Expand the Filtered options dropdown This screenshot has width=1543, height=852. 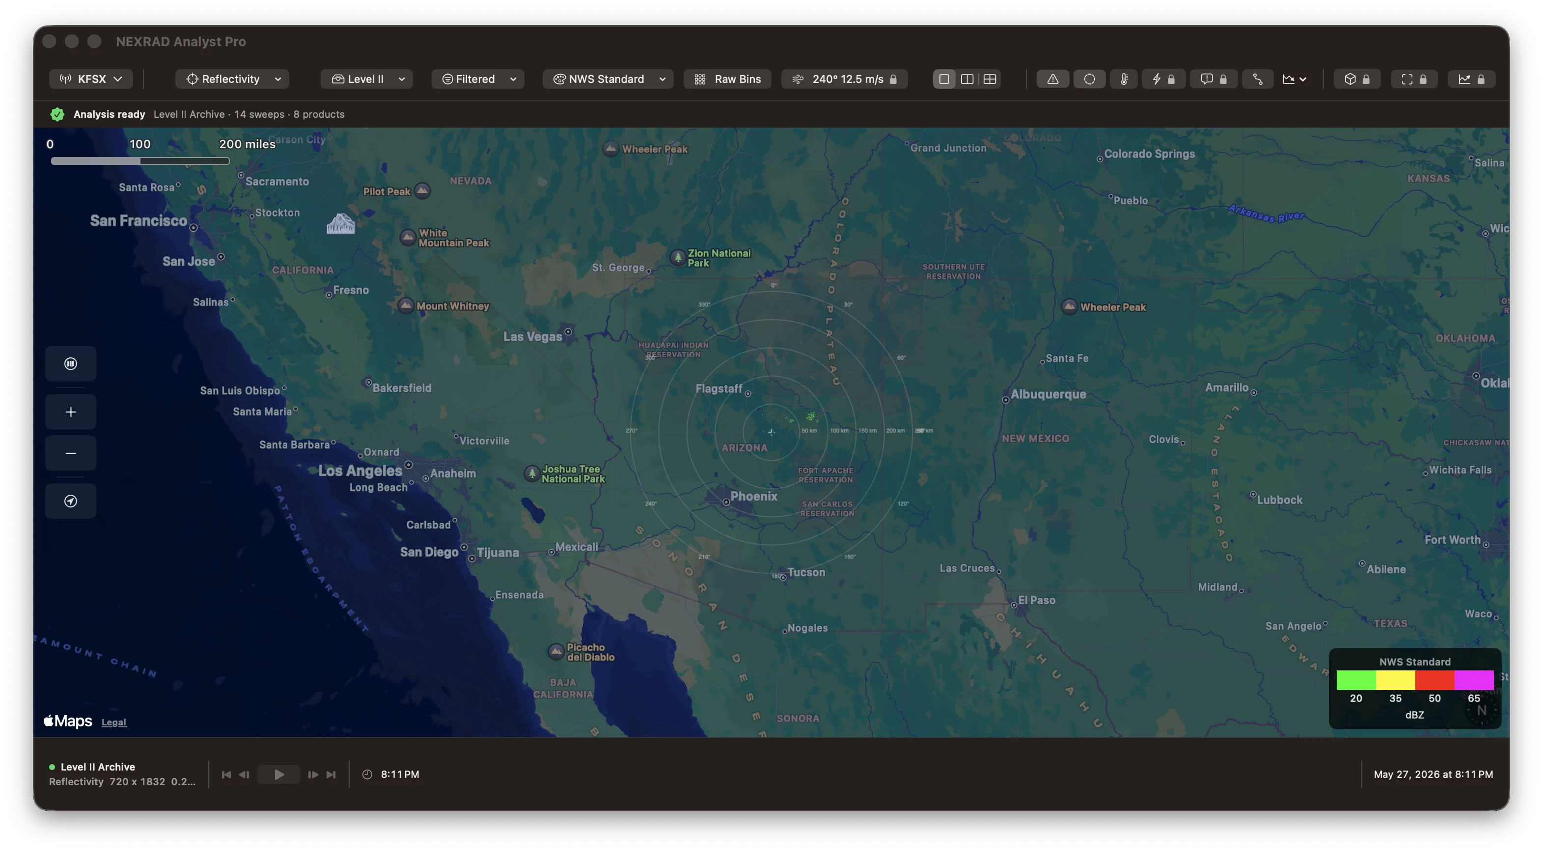[478, 79]
